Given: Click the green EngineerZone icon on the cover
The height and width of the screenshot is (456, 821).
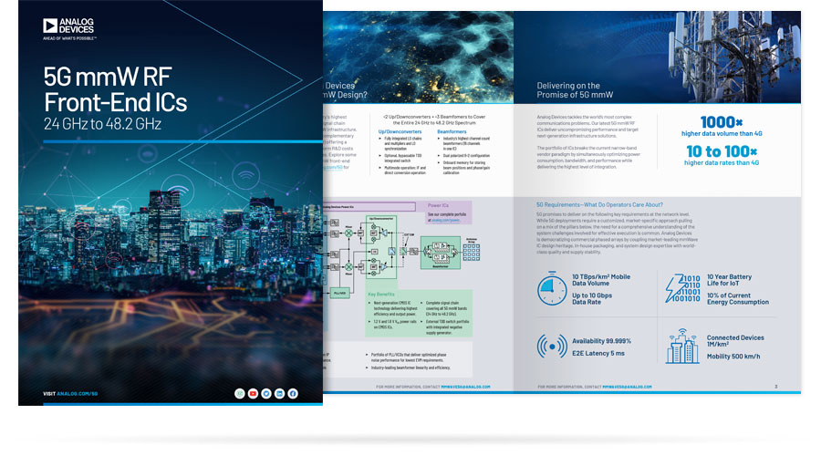Looking at the screenshot, I should pos(239,394).
